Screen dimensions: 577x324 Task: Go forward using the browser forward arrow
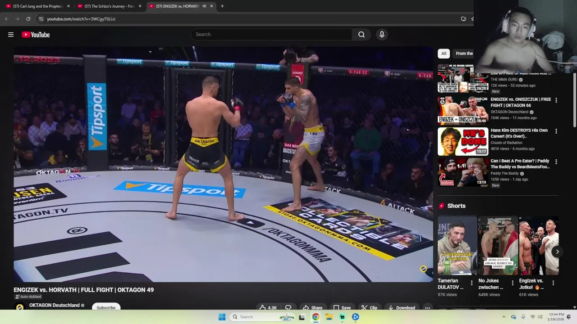[x=17, y=19]
